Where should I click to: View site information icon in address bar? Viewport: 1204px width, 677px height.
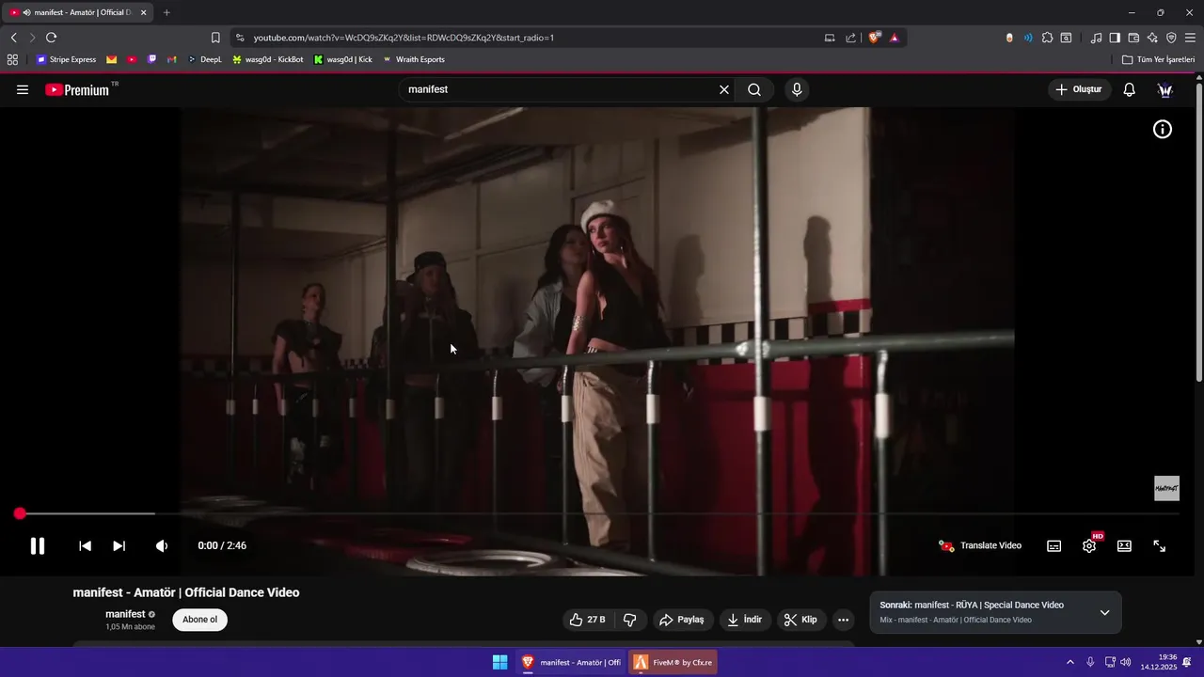[x=240, y=38]
